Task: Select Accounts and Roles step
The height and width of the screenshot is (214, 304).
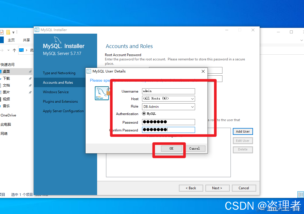Action: [58, 83]
